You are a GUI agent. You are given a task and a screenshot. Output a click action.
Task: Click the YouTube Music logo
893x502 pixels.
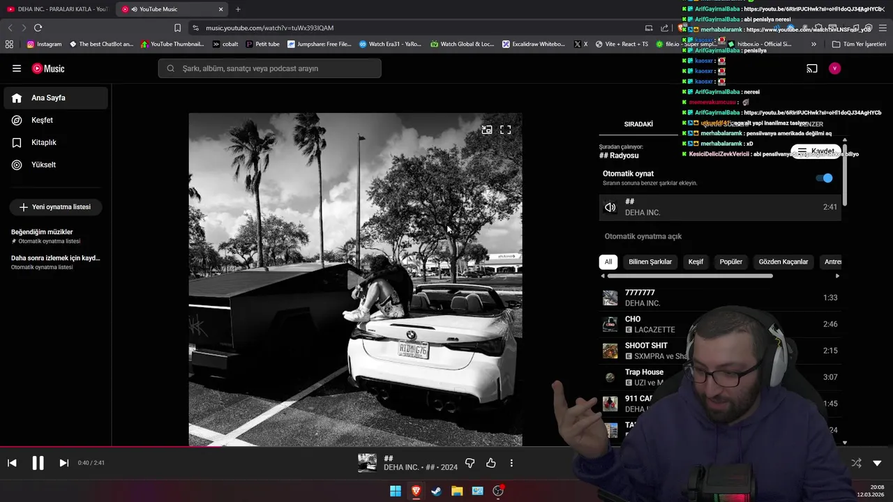pyautogui.click(x=48, y=68)
